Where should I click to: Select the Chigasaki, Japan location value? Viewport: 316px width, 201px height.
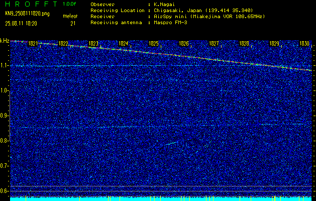click(x=203, y=10)
